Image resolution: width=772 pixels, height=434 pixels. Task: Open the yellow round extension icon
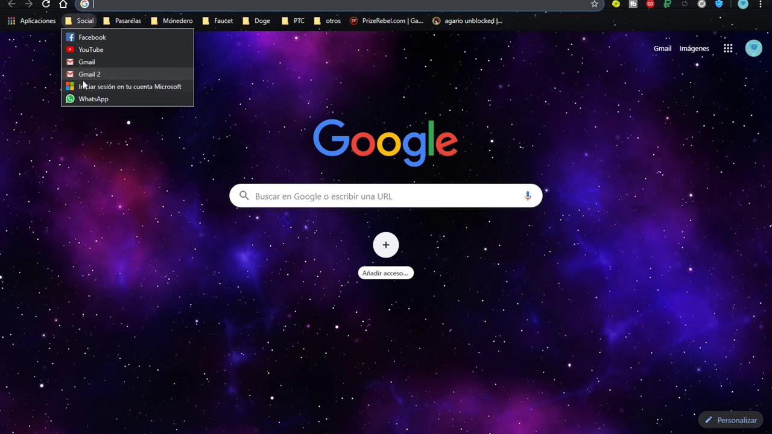click(616, 4)
